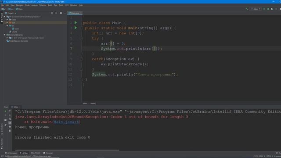Screen dimensions: 281x158
Task: Run main method via gutter arrow
Action: click(x=76, y=28)
